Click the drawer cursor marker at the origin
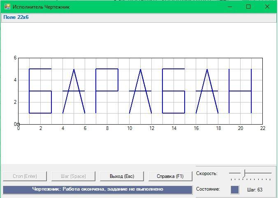 [x=18, y=124]
